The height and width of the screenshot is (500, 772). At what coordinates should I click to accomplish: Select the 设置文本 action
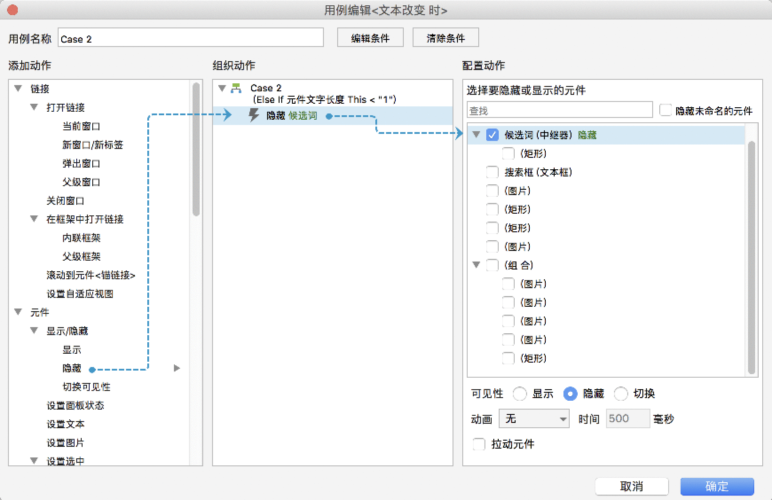66,424
